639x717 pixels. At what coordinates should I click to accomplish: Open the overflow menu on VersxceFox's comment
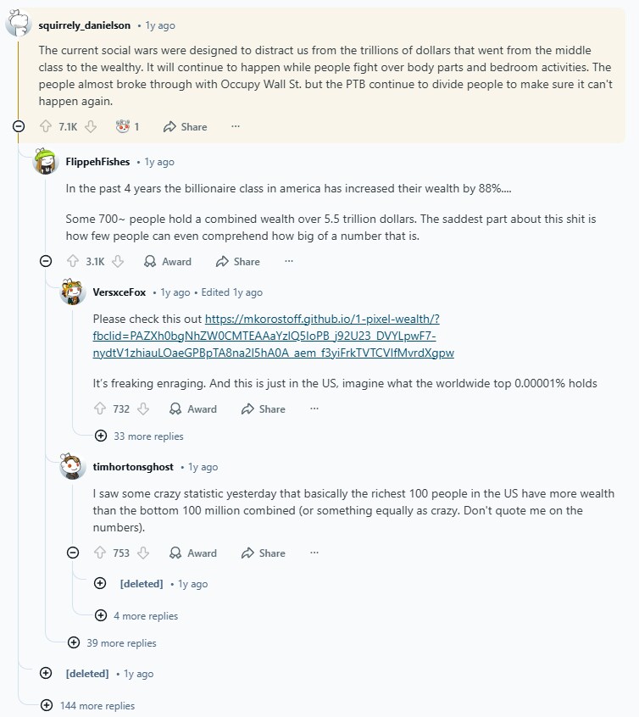click(x=314, y=409)
